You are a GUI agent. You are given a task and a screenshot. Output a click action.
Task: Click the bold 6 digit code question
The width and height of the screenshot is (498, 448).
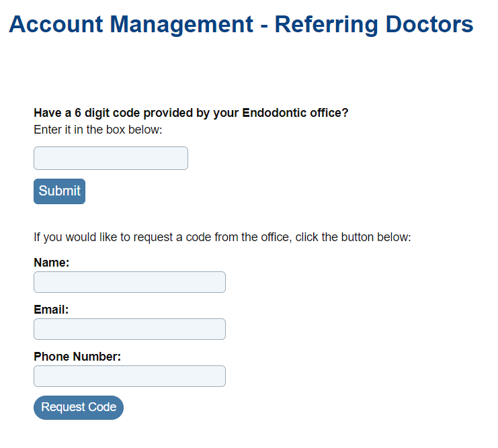click(191, 113)
